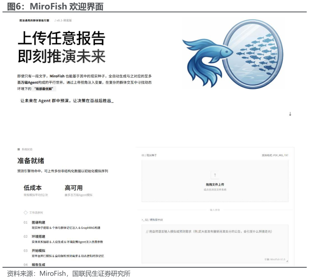The image size is (309, 279).
Task: Click the 最多百万级Agent模拟 caption
Action: (x=79, y=195)
